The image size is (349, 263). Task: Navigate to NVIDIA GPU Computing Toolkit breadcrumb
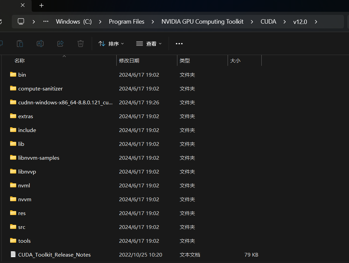tap(202, 22)
